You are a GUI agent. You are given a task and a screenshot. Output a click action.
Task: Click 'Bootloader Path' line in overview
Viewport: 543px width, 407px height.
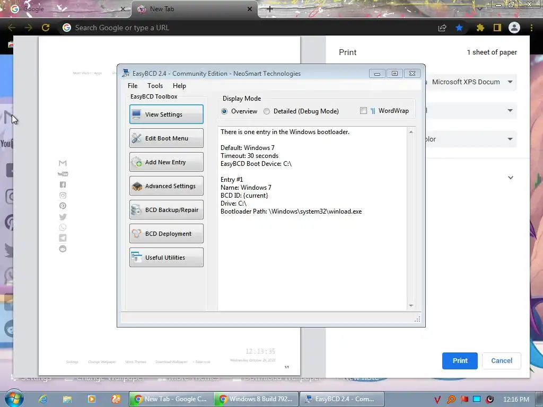click(x=291, y=211)
